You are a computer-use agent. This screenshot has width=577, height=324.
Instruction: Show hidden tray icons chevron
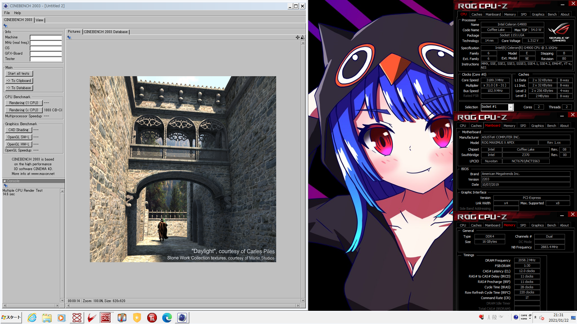pos(535,317)
